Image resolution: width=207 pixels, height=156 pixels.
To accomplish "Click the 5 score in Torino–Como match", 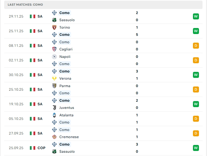I will pyautogui.click(x=137, y=35).
